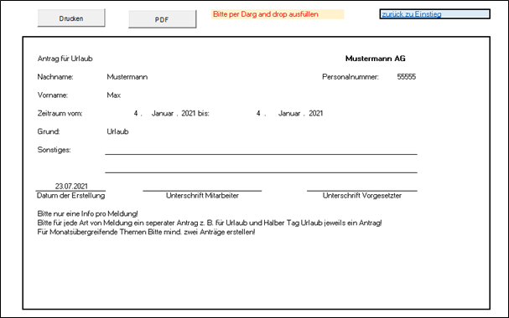Click the 'Antrag für Urlaub' heading

(65, 59)
